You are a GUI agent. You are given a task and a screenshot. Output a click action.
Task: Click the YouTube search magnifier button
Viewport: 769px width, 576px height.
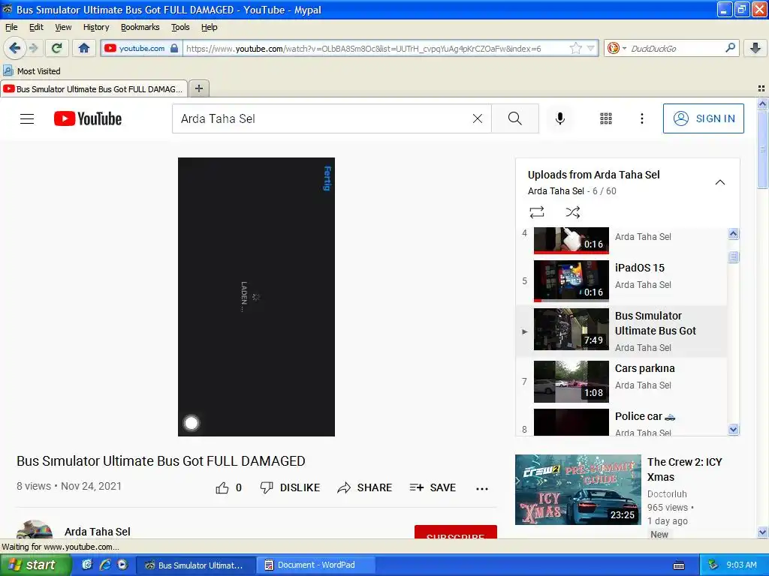pyautogui.click(x=515, y=118)
